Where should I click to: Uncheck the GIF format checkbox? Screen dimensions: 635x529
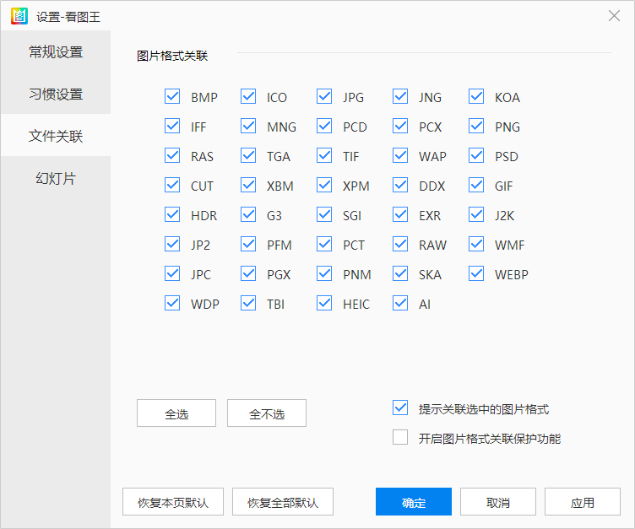click(476, 186)
